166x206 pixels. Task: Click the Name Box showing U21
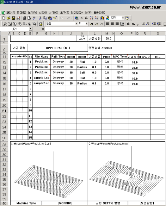(15, 29)
